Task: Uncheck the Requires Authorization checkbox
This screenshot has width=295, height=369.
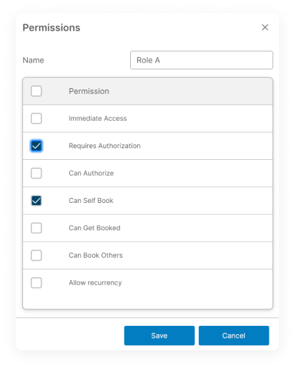Action: coord(36,146)
